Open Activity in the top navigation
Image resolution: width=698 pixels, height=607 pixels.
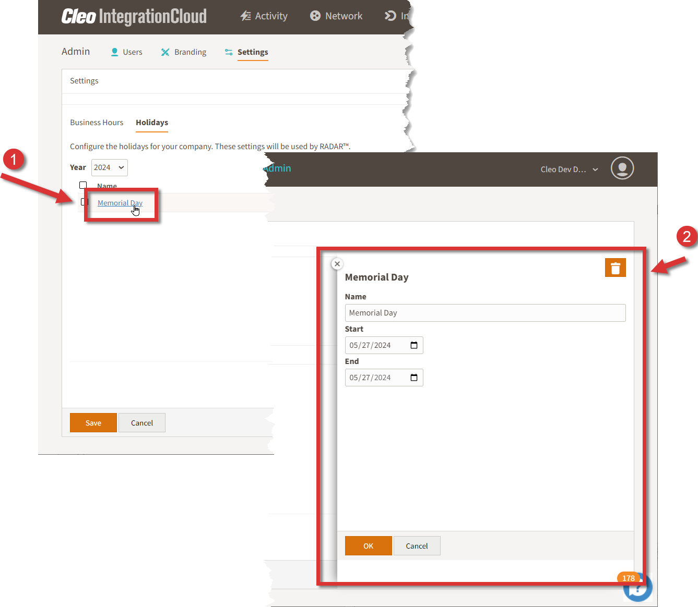click(x=264, y=16)
